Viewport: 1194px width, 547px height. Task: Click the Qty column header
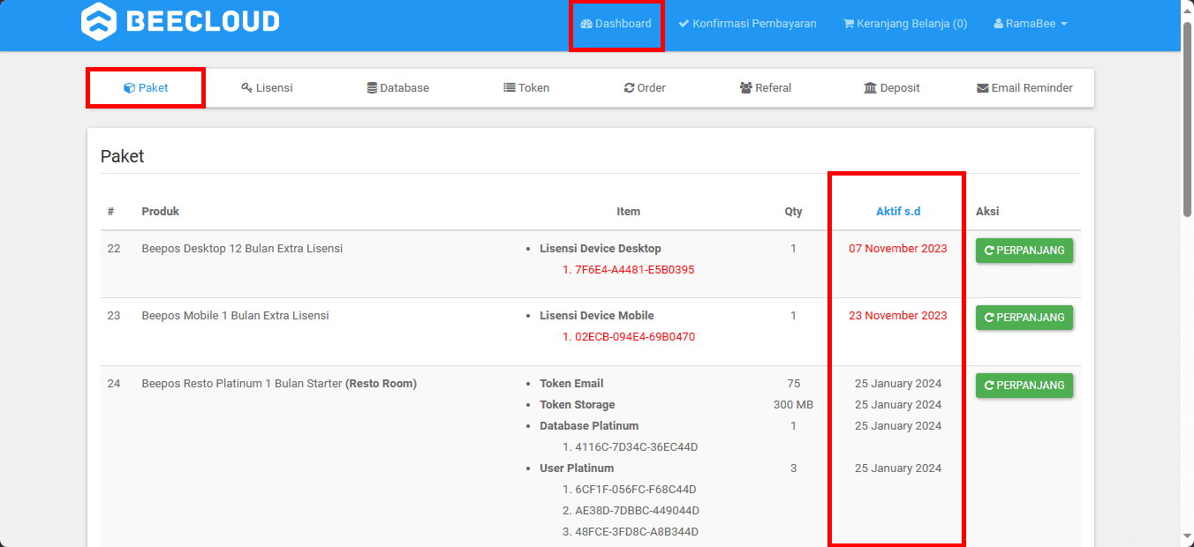click(x=793, y=212)
